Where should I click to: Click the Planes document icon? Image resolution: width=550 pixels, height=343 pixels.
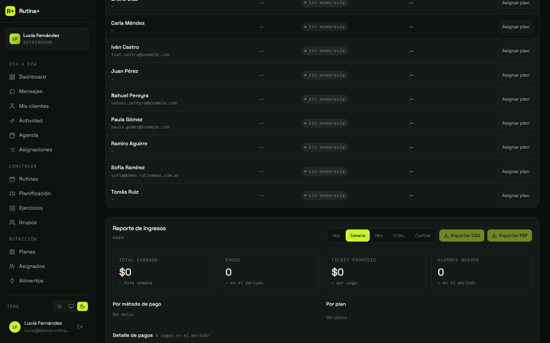pyautogui.click(x=12, y=252)
